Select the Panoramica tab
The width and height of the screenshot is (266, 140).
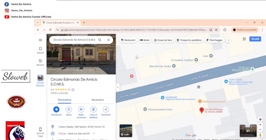64,100
